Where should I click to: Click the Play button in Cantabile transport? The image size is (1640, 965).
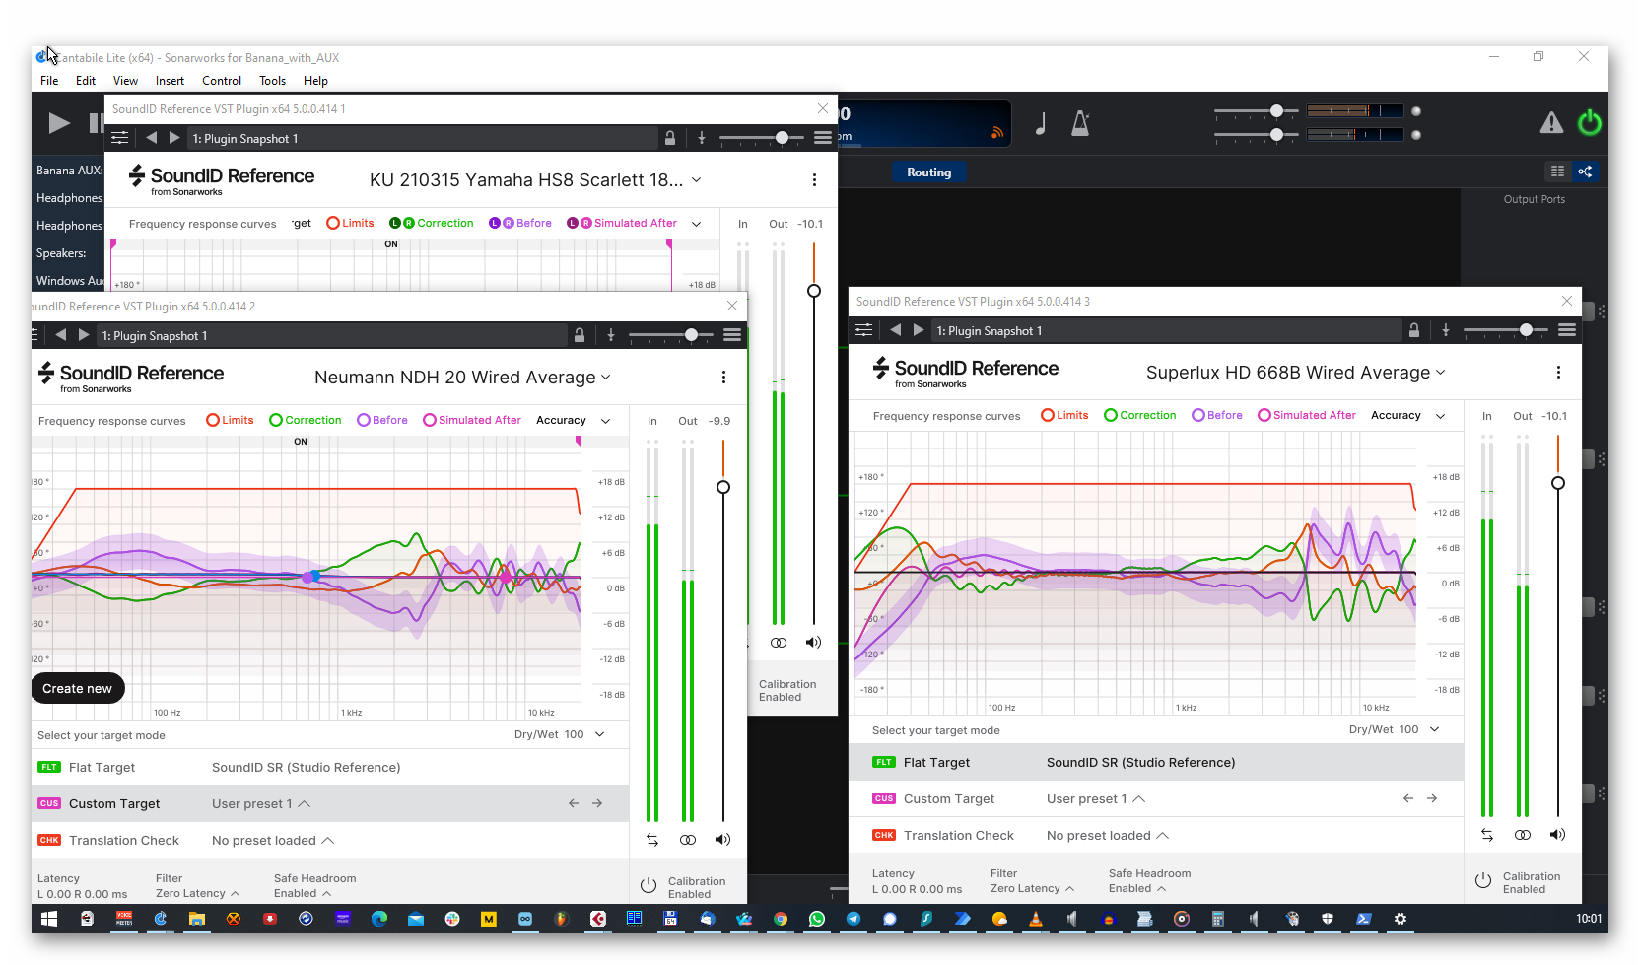59,123
